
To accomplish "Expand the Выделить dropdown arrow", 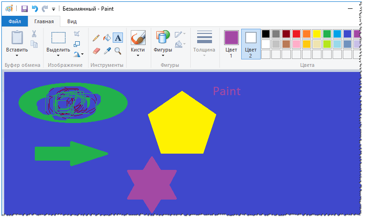I will [x=58, y=56].
